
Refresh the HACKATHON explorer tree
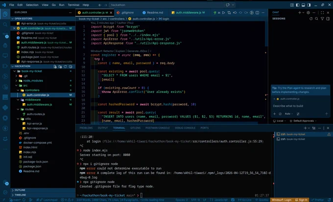click(x=65, y=67)
